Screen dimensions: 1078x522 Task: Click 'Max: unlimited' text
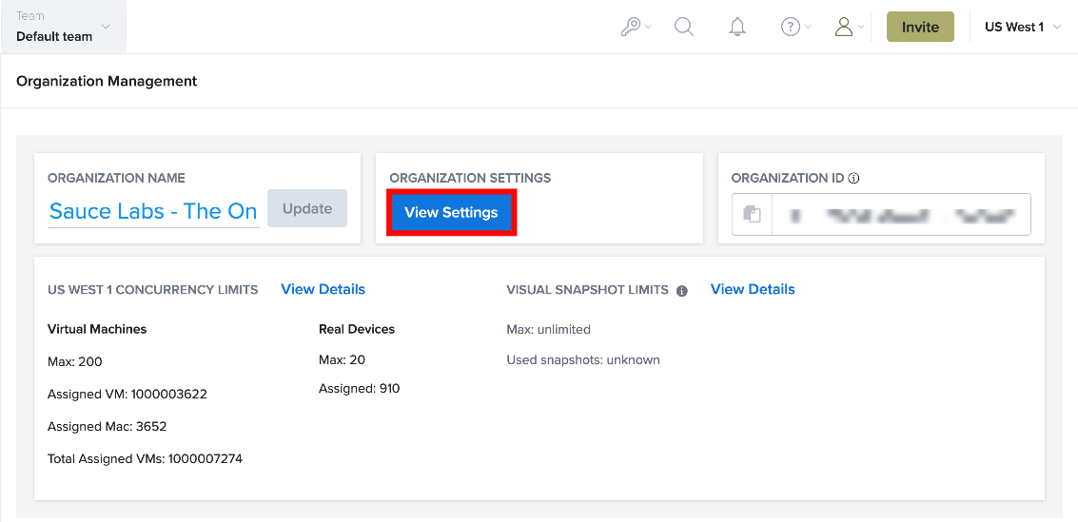[549, 329]
